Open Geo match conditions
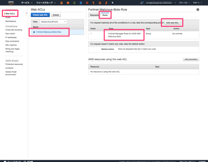This screenshot has height=162, width=208. pyautogui.click(x=10, y=34)
